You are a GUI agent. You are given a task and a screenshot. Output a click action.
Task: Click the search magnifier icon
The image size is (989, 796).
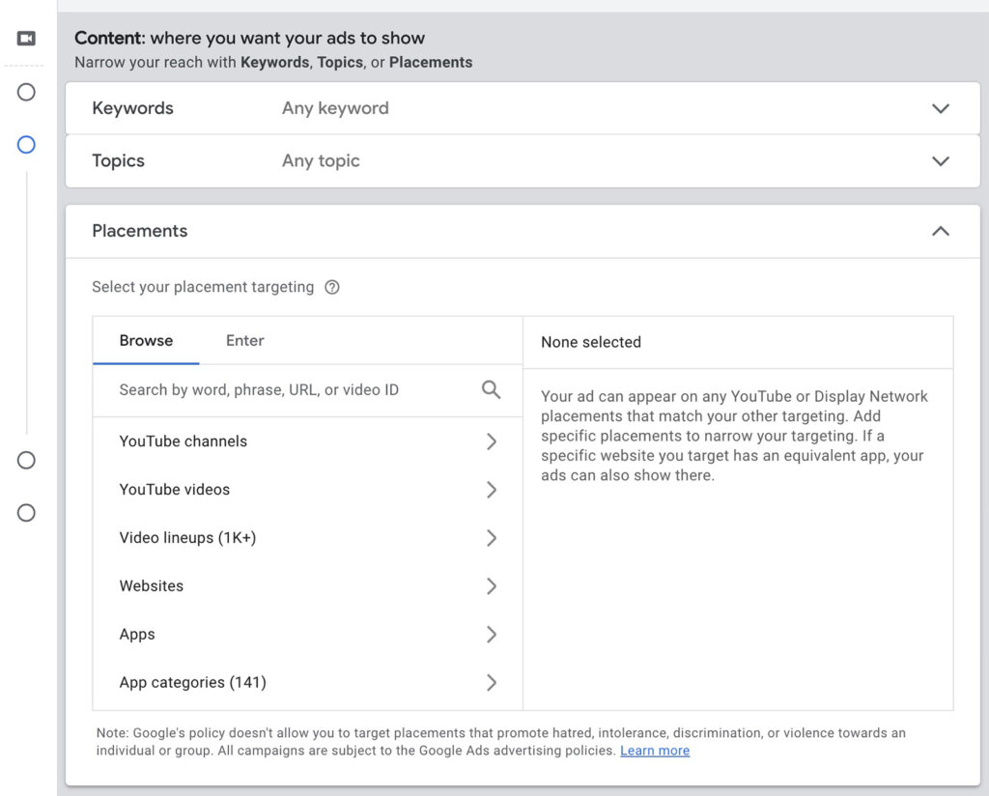[x=491, y=390]
